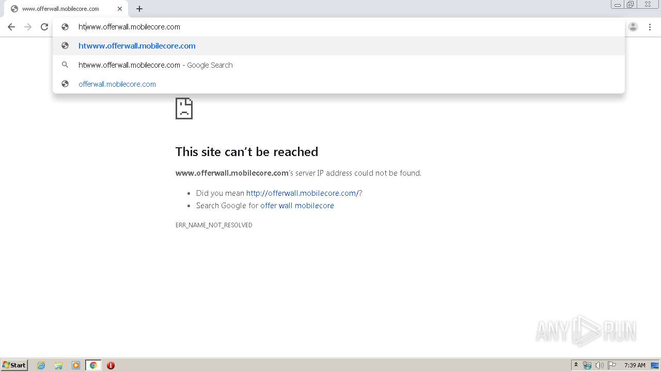The image size is (661, 372).
Task: Reload the current page
Action: (x=44, y=27)
